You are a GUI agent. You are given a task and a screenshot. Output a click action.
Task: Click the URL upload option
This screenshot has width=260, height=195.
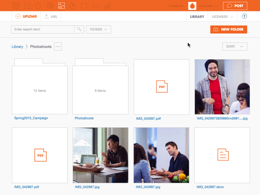(x=51, y=17)
